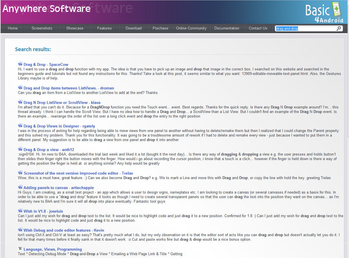This screenshot has height=258, width=349.
Task: Click forum icon beside Screenshot of the next version
Action: coord(20,173)
